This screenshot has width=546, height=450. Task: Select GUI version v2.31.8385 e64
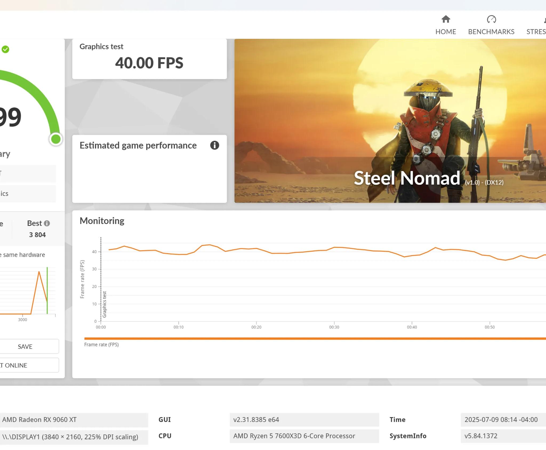(304, 420)
